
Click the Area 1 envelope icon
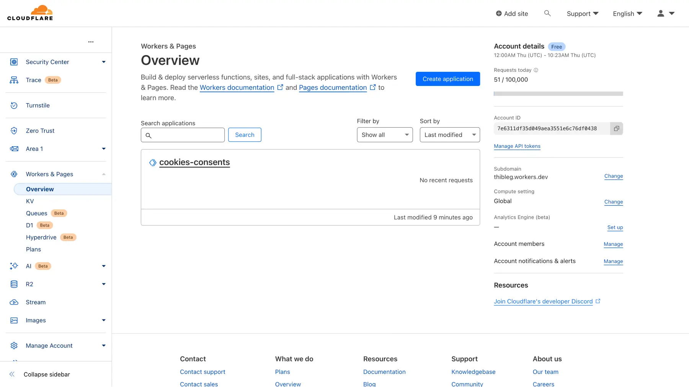pos(14,149)
